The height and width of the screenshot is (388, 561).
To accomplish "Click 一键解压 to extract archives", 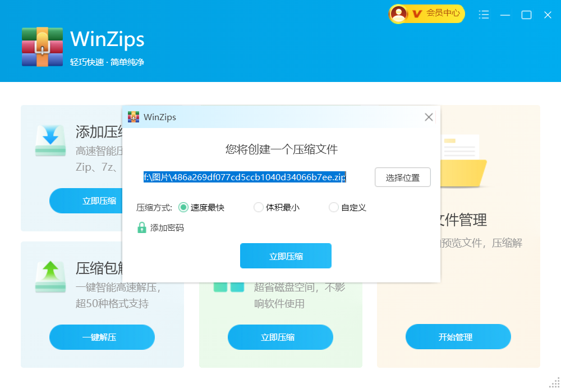I will [x=102, y=337].
